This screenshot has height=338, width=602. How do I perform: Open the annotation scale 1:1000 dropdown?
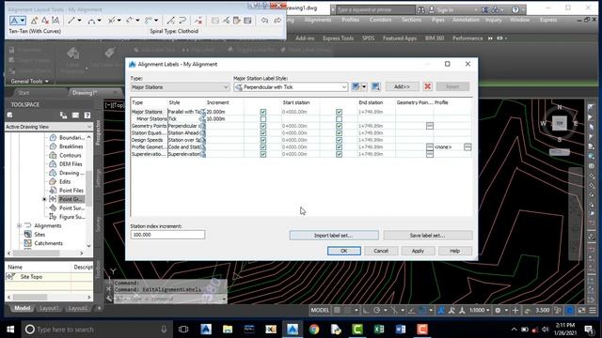pyautogui.click(x=480, y=310)
